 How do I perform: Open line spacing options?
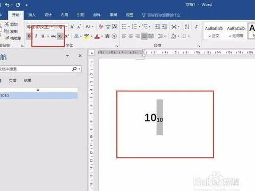click(161, 36)
